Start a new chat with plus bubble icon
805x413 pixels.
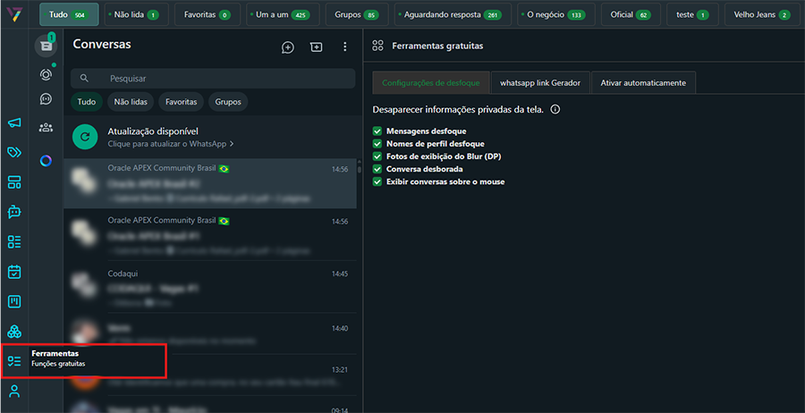[x=287, y=47]
